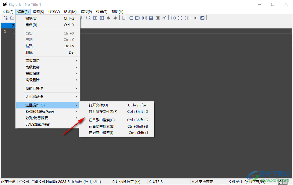The height and width of the screenshot is (185, 293).
Task: Click the 不支持高亮 status bar entry
Action: 202,182
